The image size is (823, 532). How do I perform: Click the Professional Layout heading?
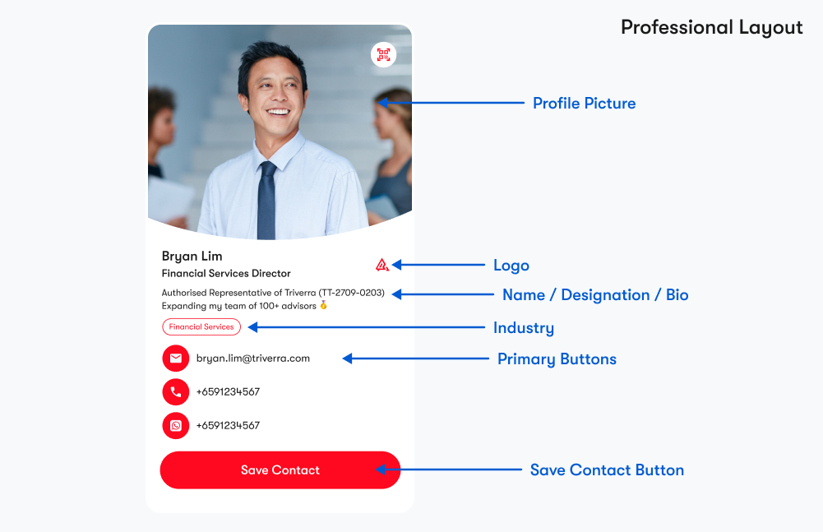point(711,27)
